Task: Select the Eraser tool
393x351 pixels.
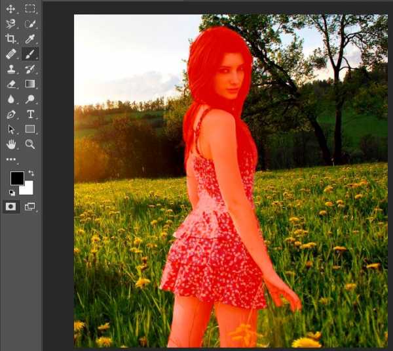Action: [11, 84]
